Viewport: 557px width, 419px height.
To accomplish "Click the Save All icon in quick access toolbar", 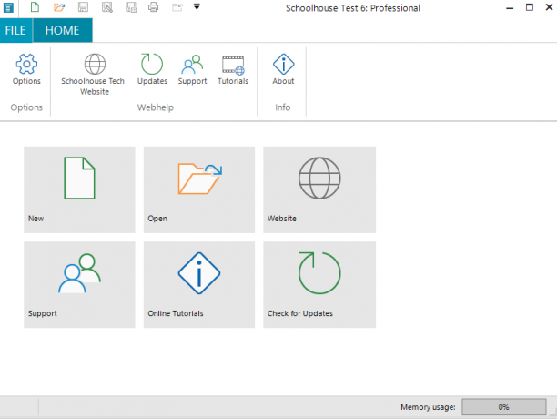I will point(131,6).
